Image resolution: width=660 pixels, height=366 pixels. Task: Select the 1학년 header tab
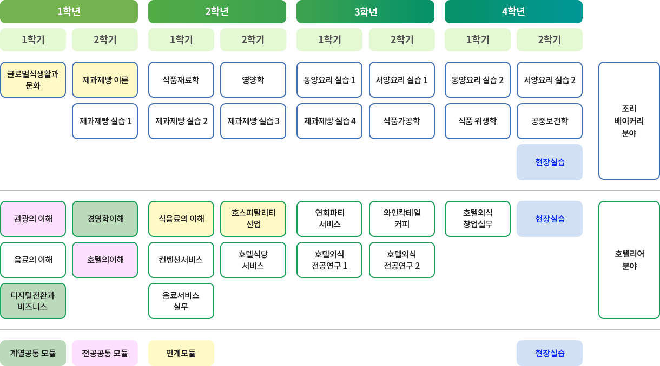(x=69, y=11)
